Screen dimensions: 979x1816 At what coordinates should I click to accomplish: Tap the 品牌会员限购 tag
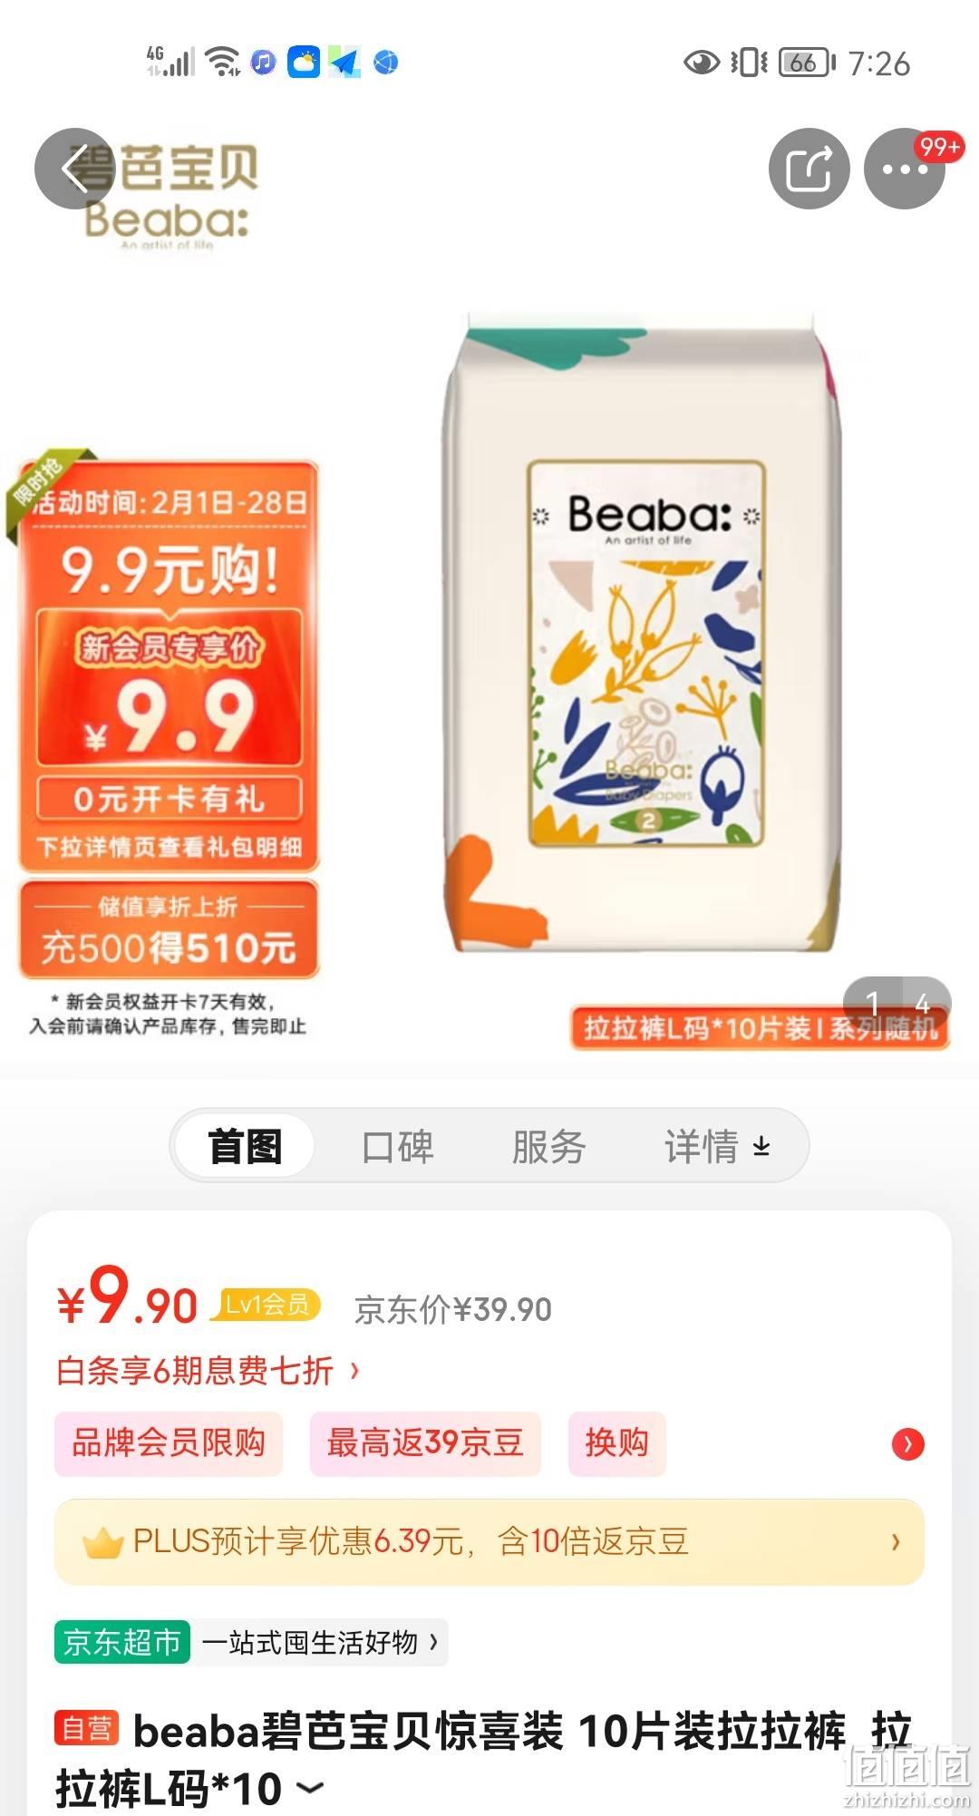169,1443
